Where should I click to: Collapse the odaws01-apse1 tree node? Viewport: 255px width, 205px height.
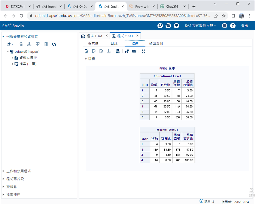coord(8,52)
